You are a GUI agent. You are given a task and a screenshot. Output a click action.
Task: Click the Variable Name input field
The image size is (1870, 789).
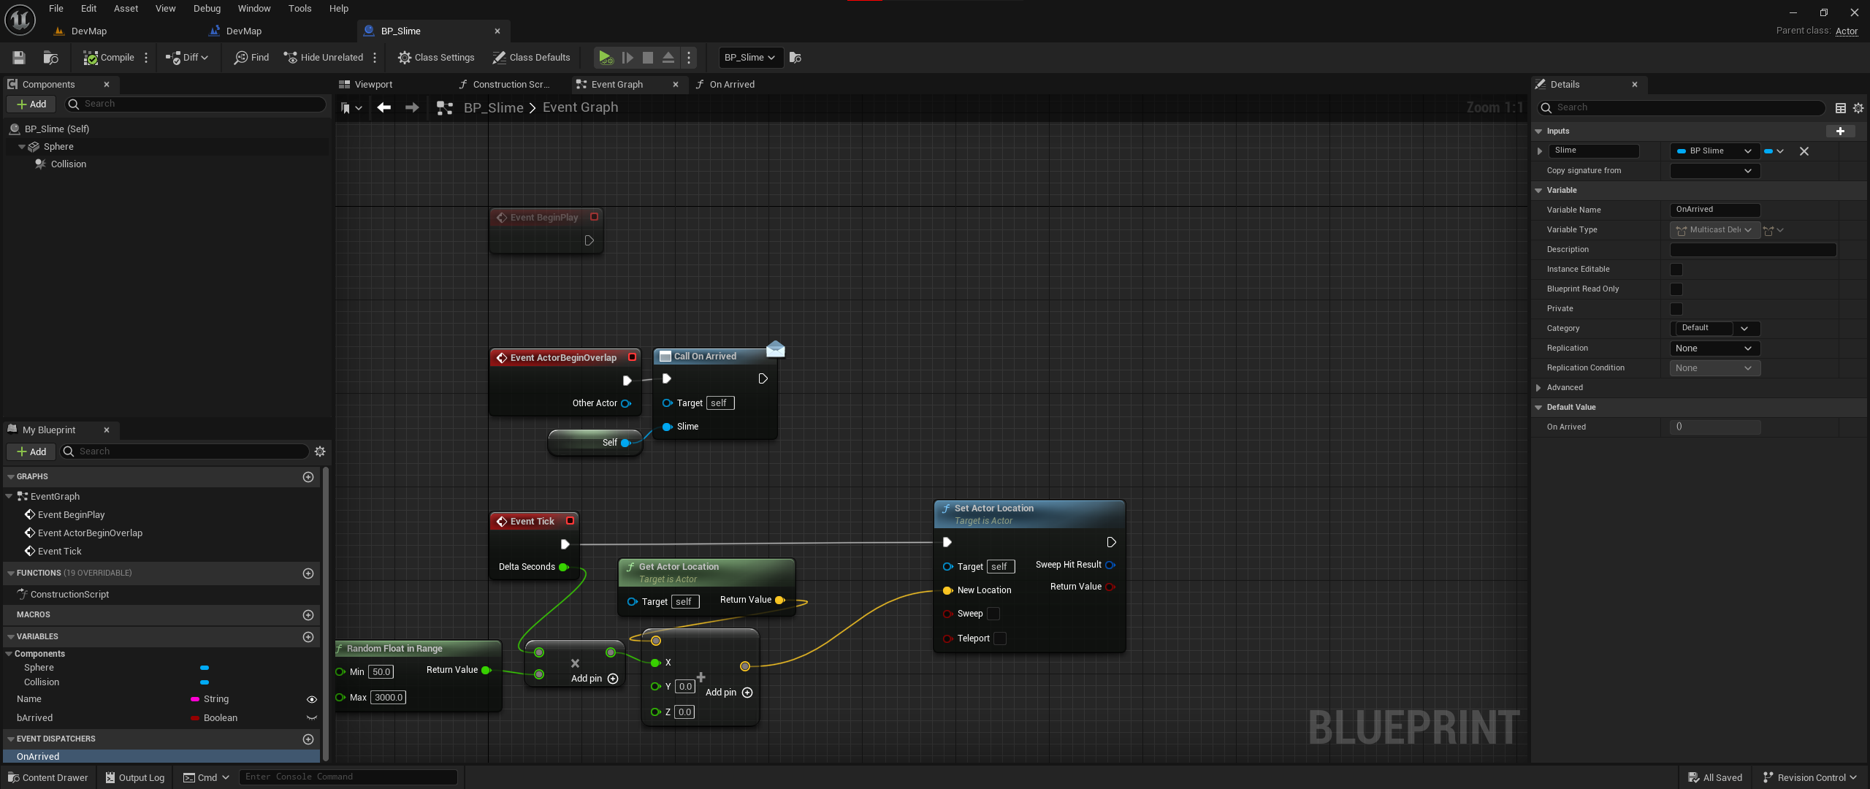pyautogui.click(x=1714, y=210)
